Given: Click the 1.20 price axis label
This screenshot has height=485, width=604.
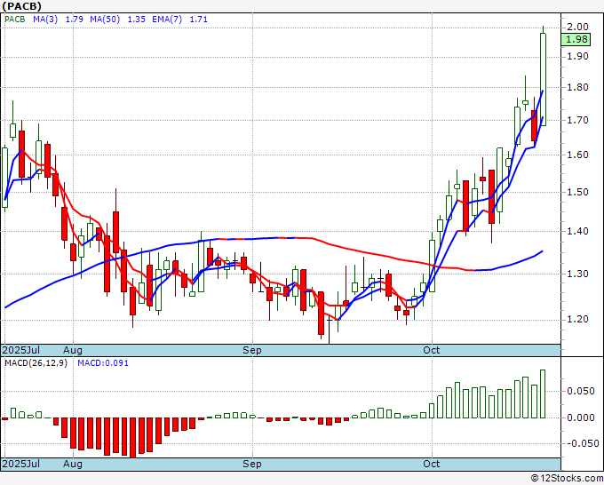Looking at the screenshot, I should [578, 320].
